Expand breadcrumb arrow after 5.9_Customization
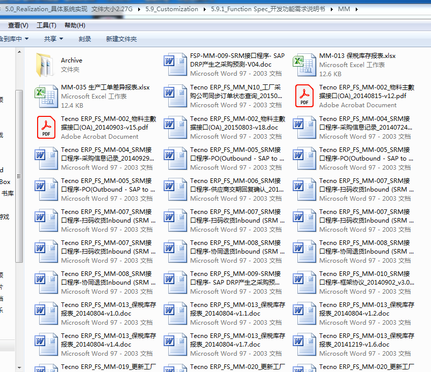This screenshot has height=372, width=431. click(204, 9)
